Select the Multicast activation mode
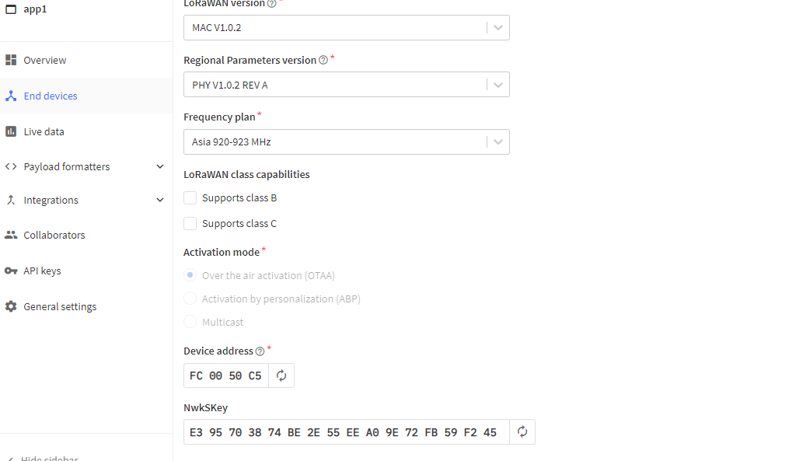Image resolution: width=796 pixels, height=461 pixels. pyautogui.click(x=190, y=321)
